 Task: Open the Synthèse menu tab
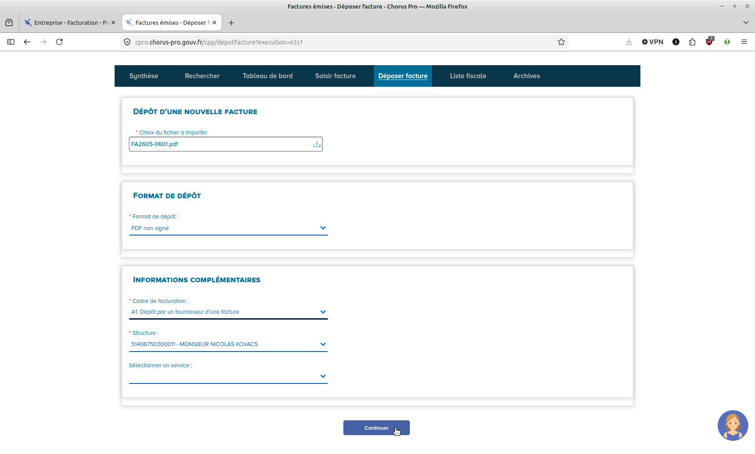144,76
